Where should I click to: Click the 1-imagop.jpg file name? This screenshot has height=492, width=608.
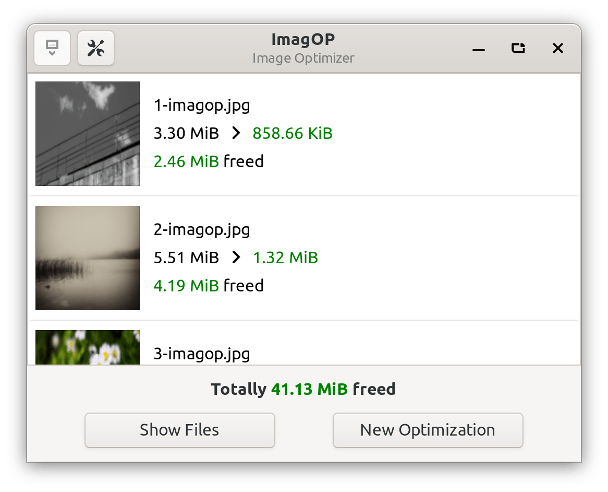pos(202,106)
